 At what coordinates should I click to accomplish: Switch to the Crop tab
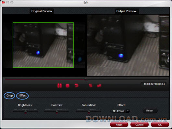click(9, 96)
